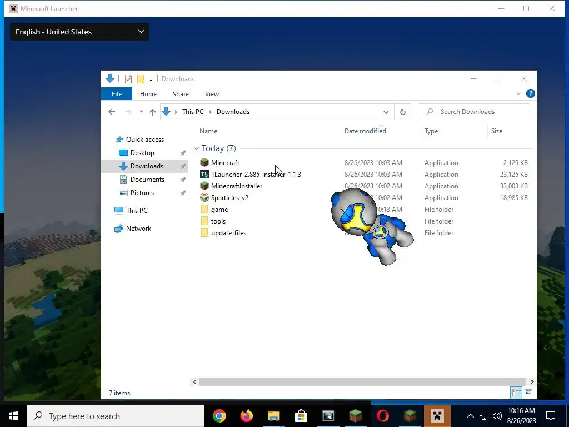Select Network in navigation pane
This screenshot has height=427, width=569.
pos(138,229)
